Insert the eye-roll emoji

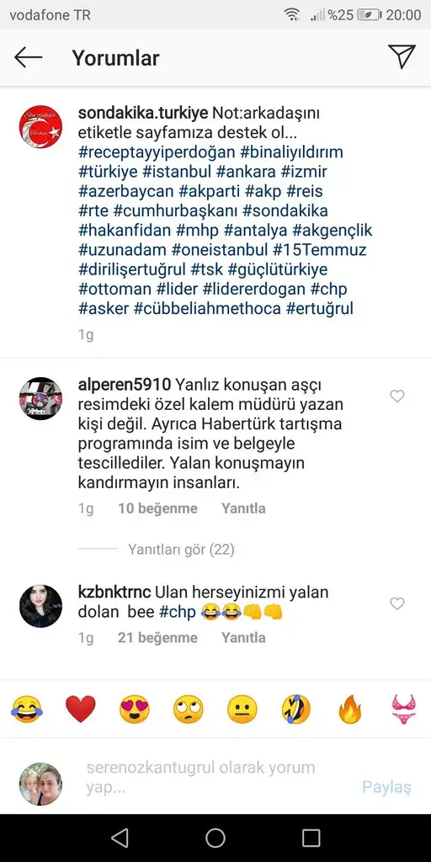click(188, 709)
